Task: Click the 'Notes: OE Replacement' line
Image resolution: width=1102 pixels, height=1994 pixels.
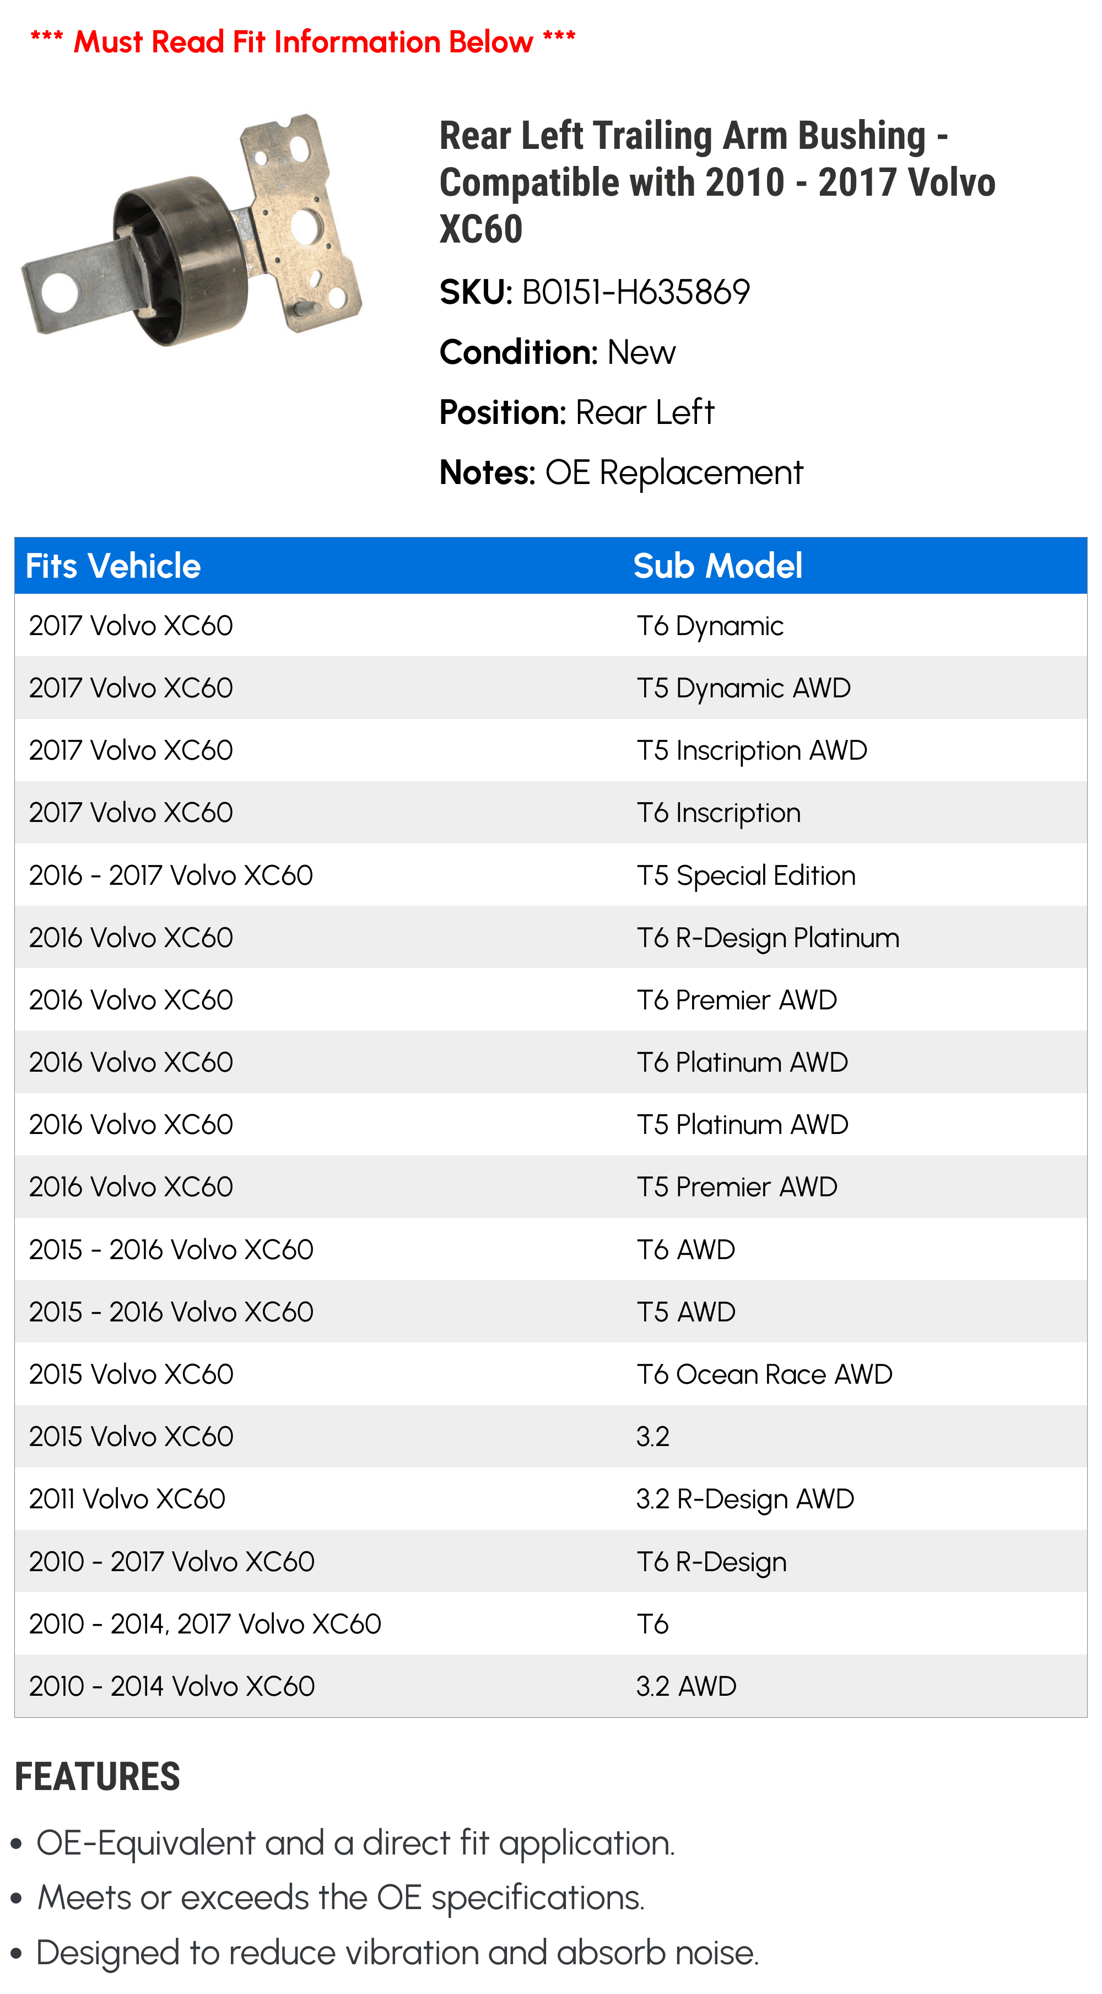Action: tap(622, 472)
